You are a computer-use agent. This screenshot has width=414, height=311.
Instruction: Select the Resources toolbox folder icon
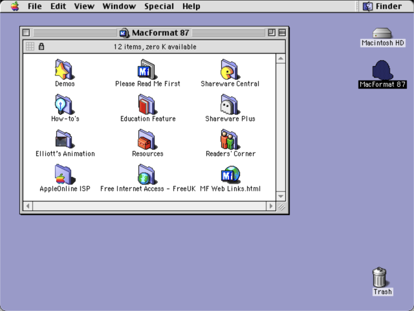click(147, 140)
